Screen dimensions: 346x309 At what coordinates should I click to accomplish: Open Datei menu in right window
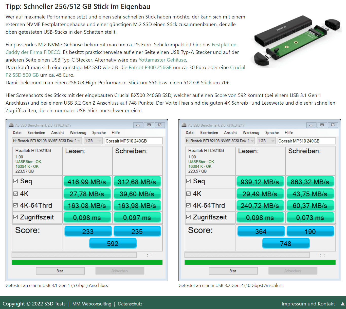[190, 132]
